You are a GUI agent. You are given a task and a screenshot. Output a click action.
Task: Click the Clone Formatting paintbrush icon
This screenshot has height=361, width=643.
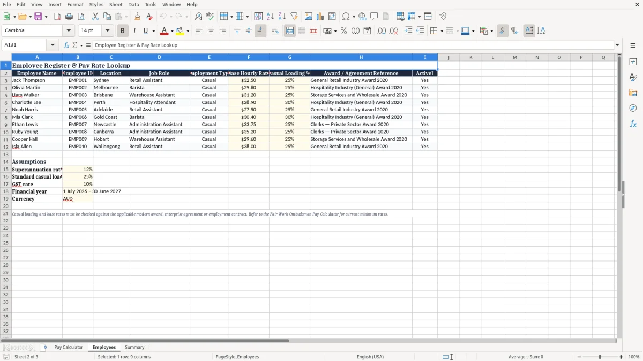point(137,17)
